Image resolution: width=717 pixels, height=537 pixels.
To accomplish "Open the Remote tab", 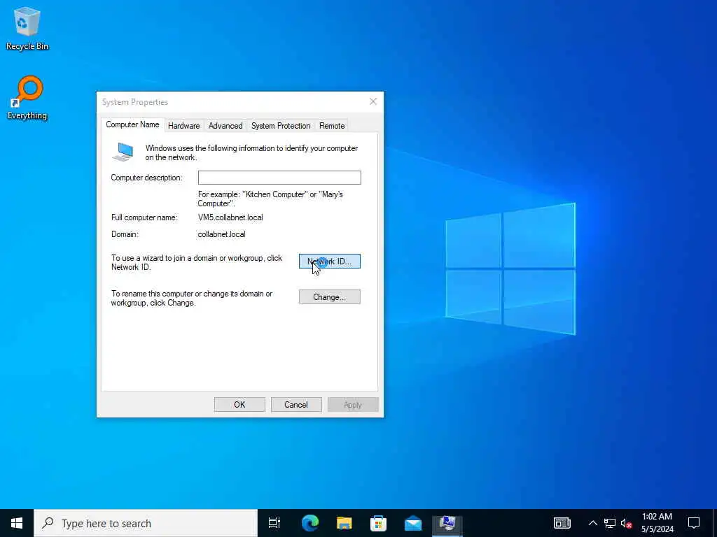I will [x=332, y=126].
